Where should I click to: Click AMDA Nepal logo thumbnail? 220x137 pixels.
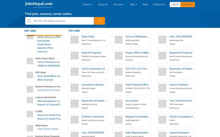pos(30,128)
